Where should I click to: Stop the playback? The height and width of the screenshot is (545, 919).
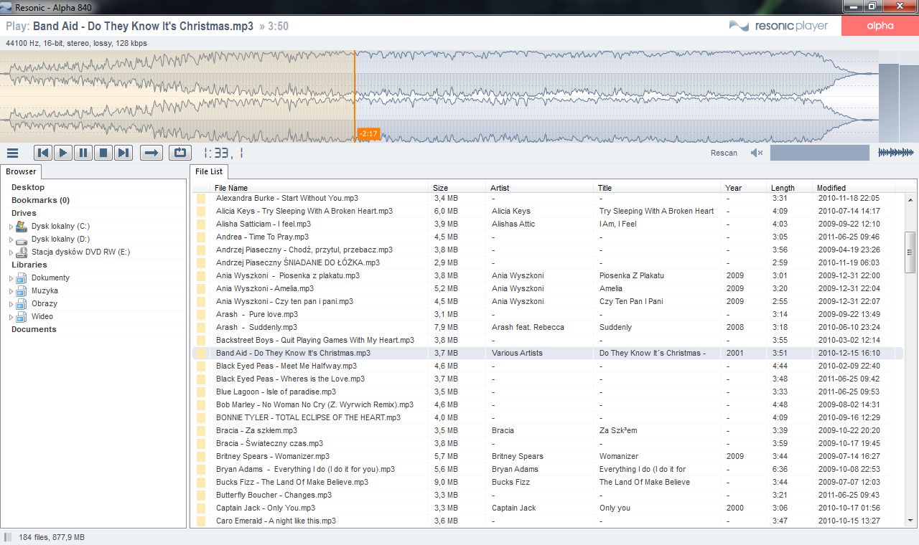point(103,153)
